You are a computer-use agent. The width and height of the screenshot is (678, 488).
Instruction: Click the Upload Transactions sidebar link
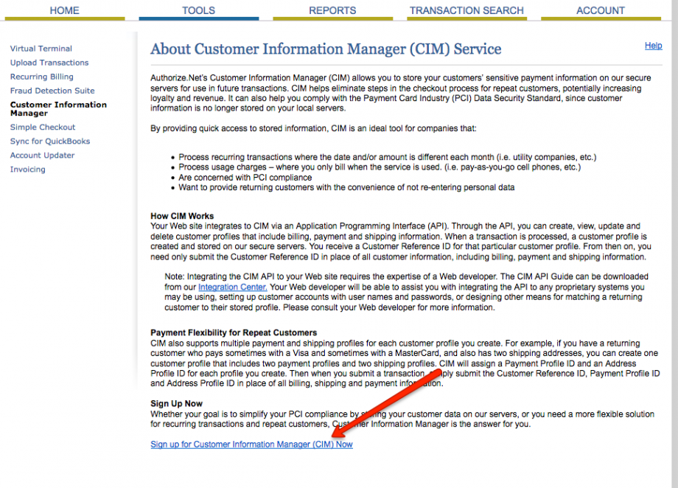(49, 63)
